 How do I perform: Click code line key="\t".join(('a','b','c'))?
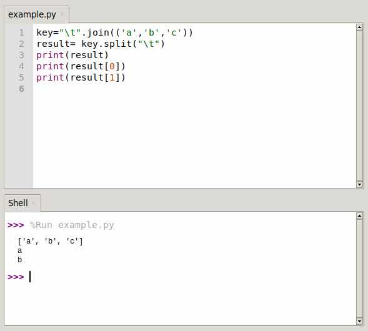click(x=114, y=32)
